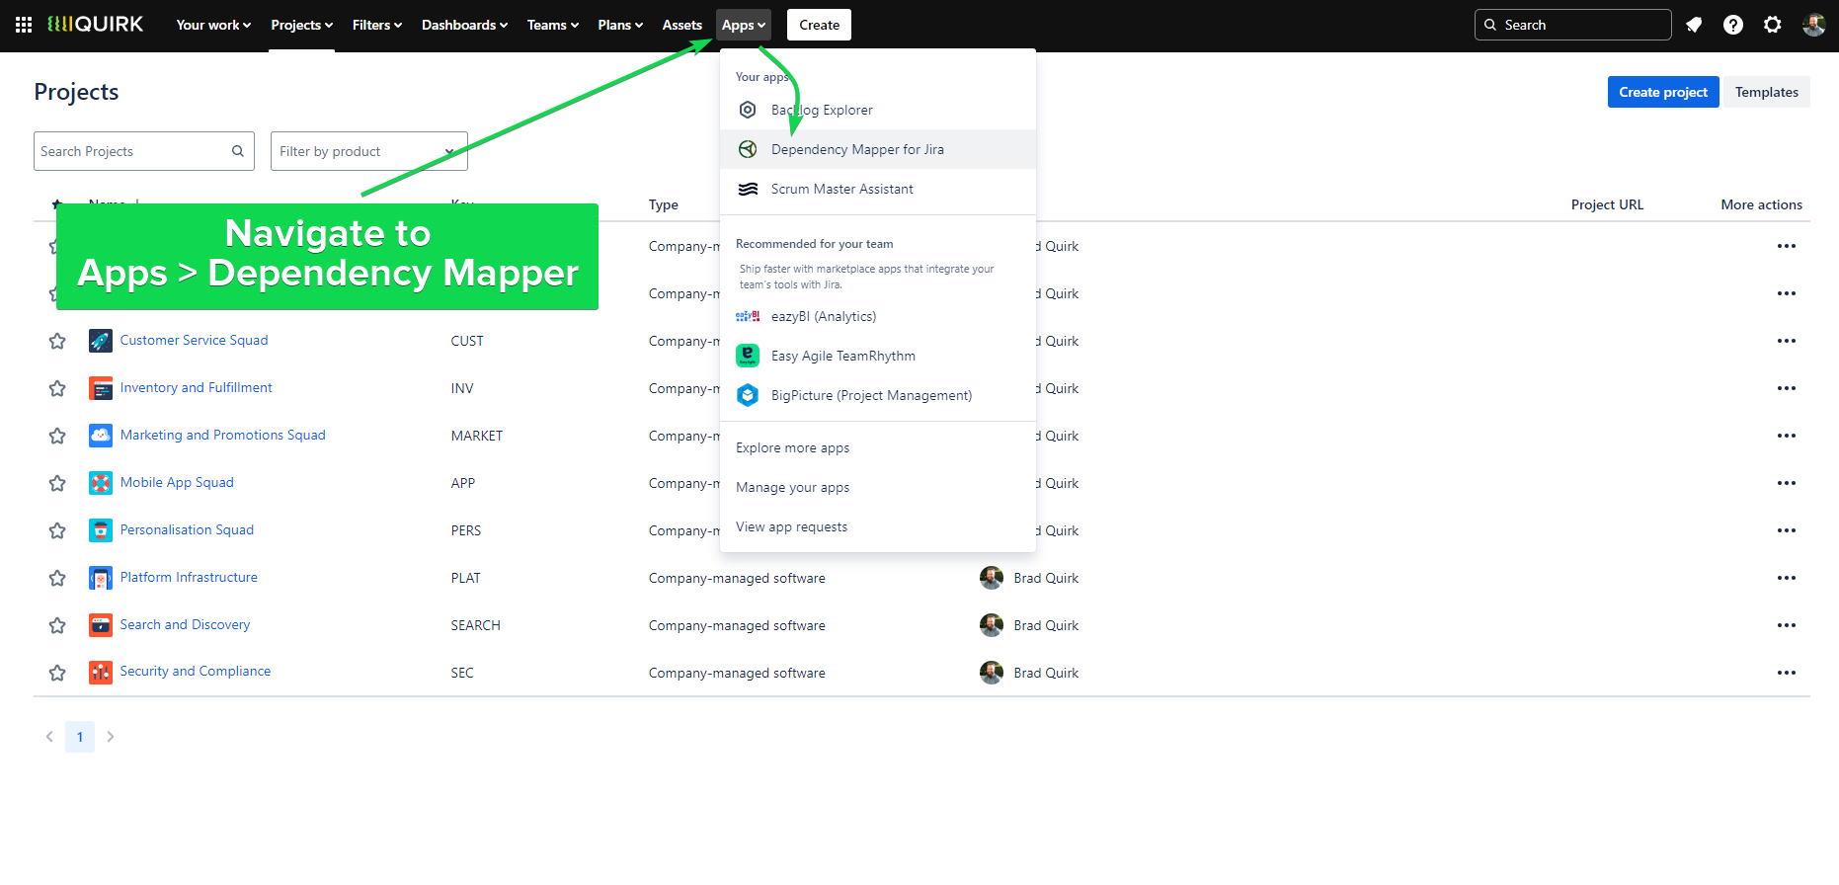Screen dimensions: 1839x885
Task: Collapse the Apps dropdown menu
Action: (744, 25)
